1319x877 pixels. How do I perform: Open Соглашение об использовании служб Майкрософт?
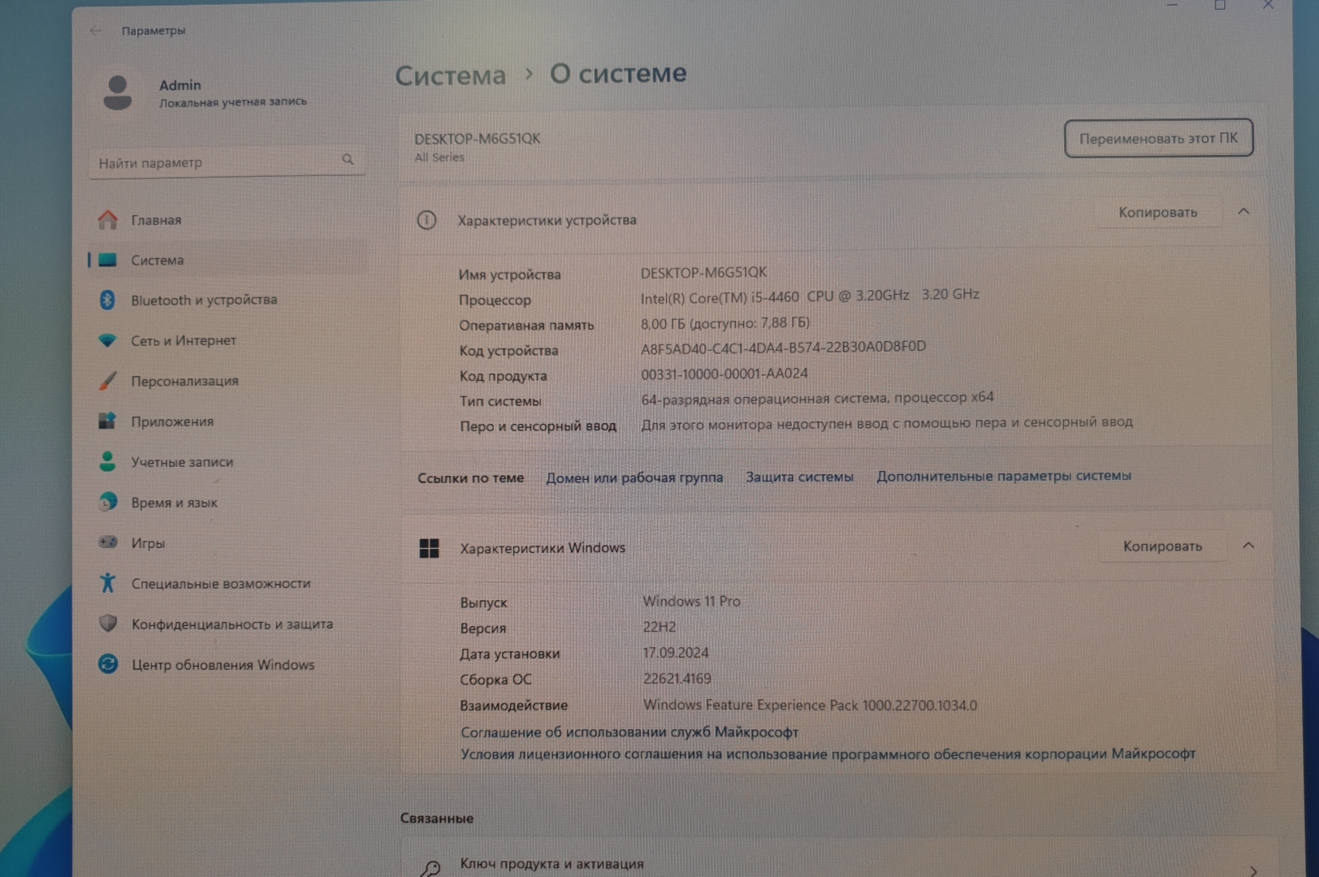[x=629, y=732]
